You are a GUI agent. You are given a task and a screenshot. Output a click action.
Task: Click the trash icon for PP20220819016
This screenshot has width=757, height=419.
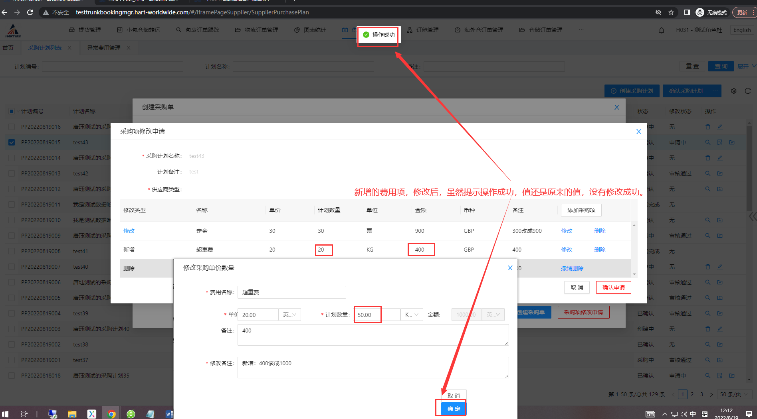click(708, 127)
